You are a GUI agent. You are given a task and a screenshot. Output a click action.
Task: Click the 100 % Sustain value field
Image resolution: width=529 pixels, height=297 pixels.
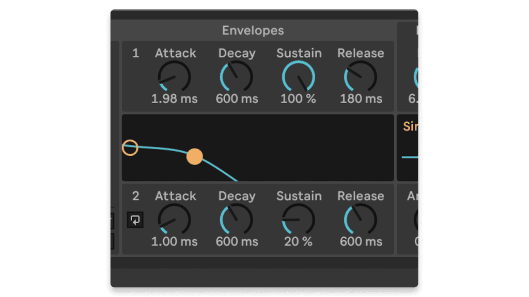298,99
